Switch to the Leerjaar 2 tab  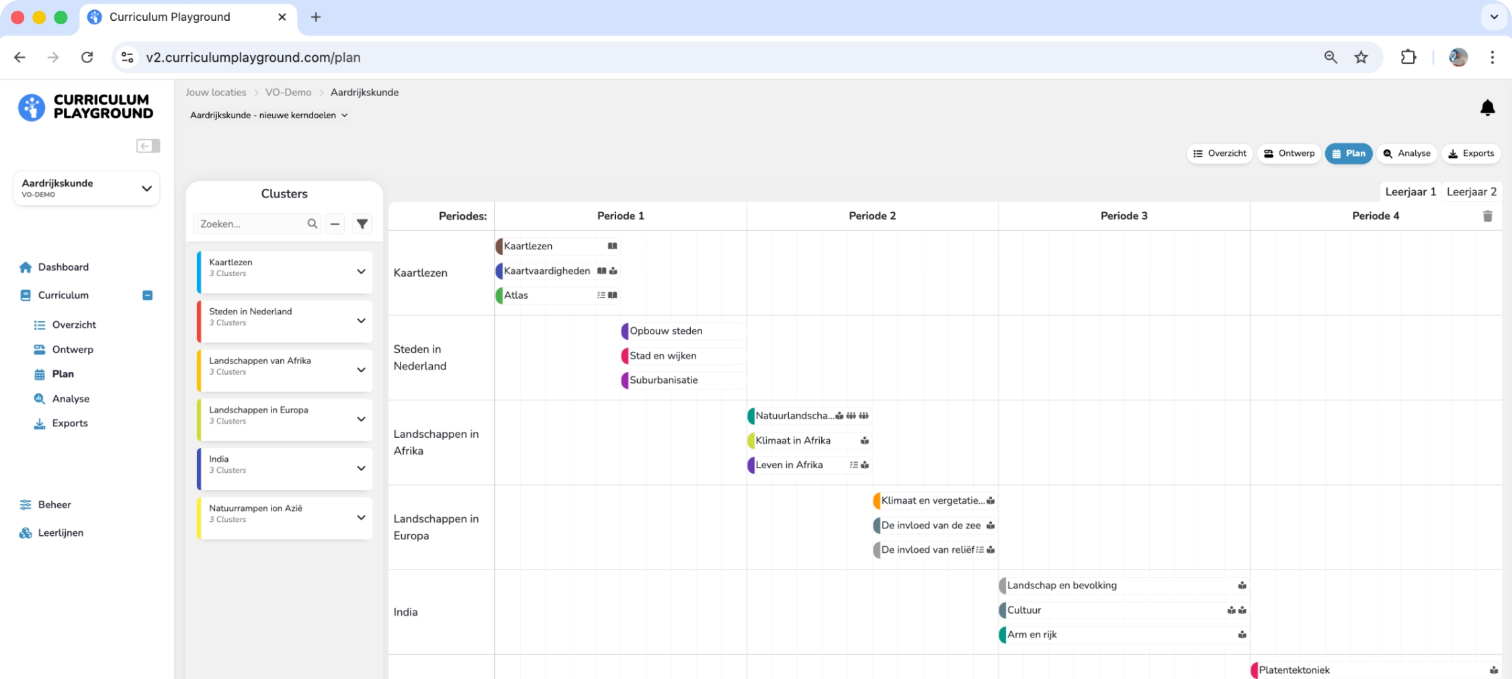1471,191
